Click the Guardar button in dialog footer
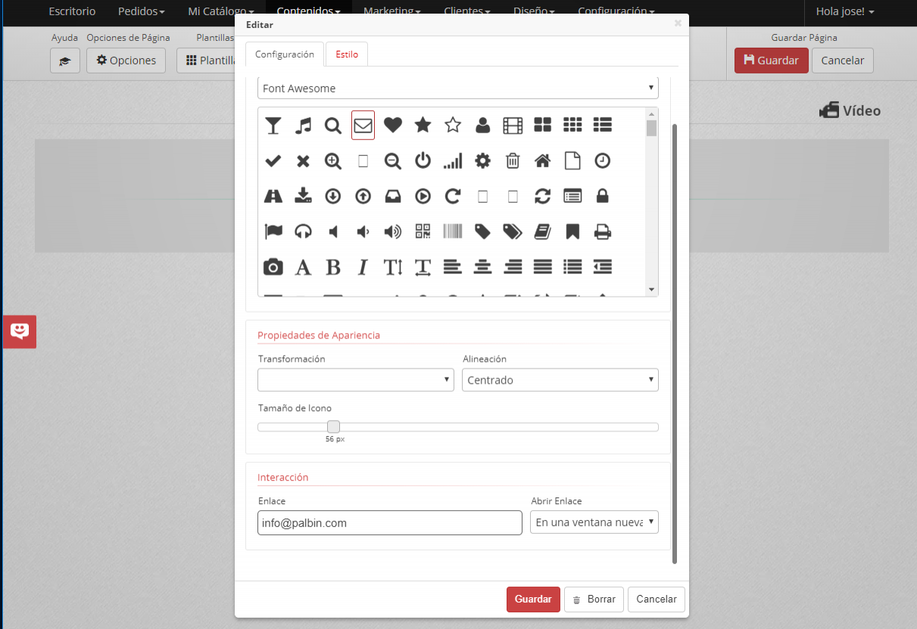 [533, 599]
